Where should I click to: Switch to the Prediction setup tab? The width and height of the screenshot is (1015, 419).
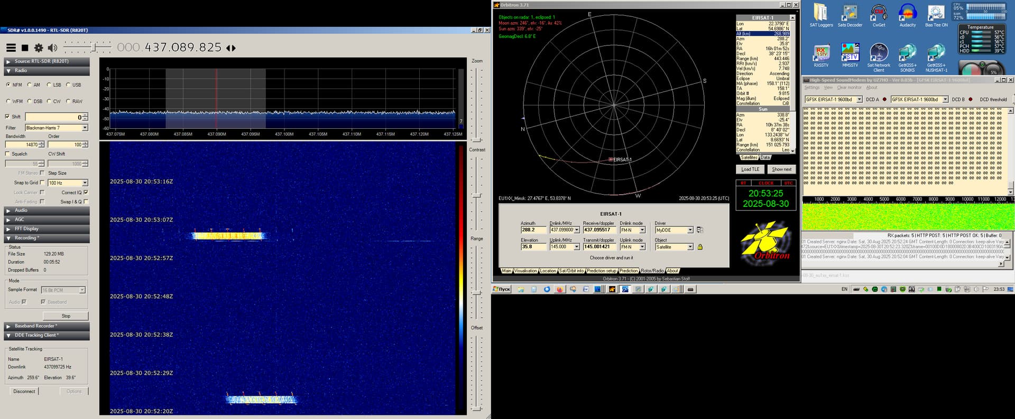(x=602, y=271)
